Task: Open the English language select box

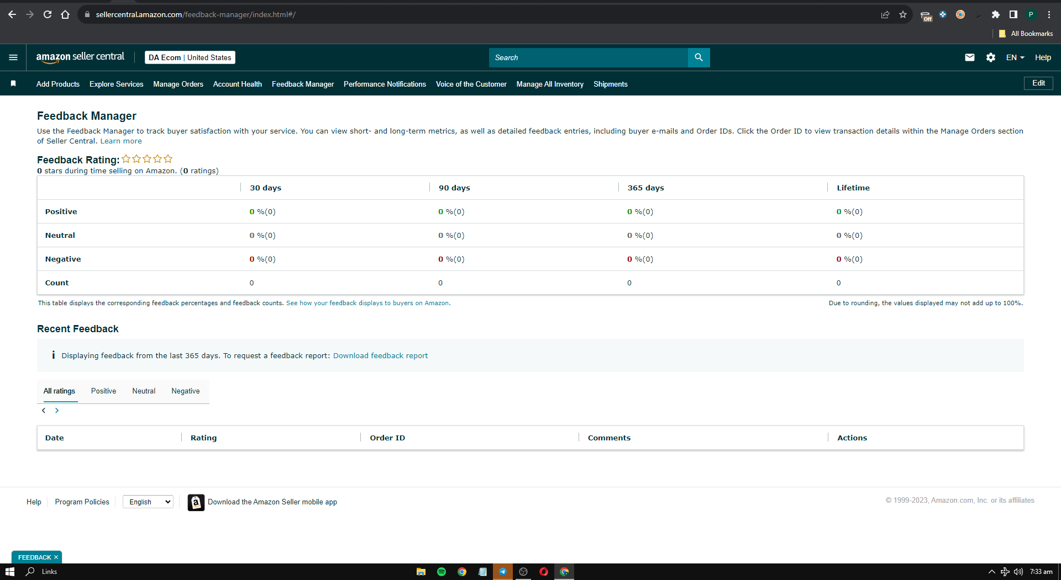Action: (x=148, y=502)
